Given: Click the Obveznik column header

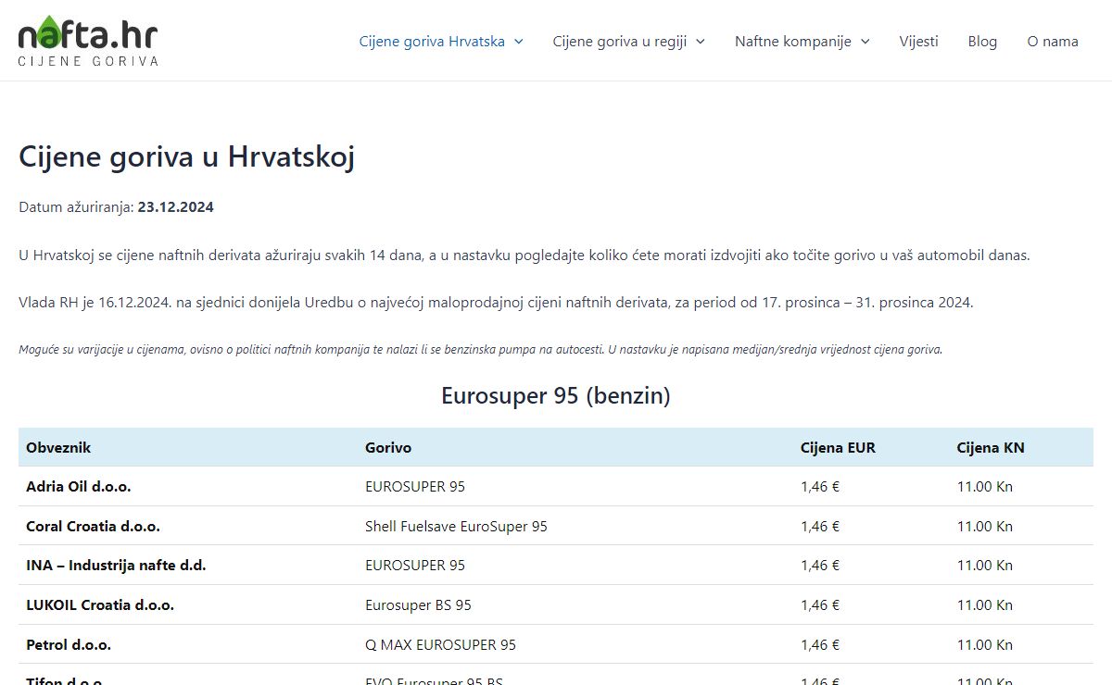Looking at the screenshot, I should [58, 448].
